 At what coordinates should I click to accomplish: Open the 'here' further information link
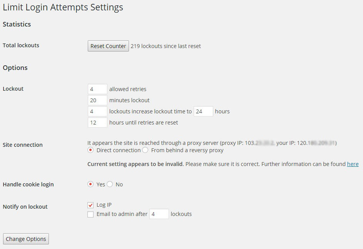(353, 164)
